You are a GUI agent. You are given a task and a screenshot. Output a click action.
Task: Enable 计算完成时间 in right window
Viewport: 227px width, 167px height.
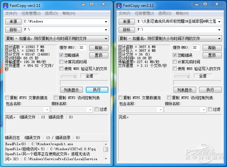175,62
